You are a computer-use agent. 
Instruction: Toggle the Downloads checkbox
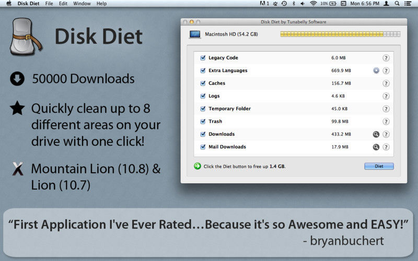point(203,134)
